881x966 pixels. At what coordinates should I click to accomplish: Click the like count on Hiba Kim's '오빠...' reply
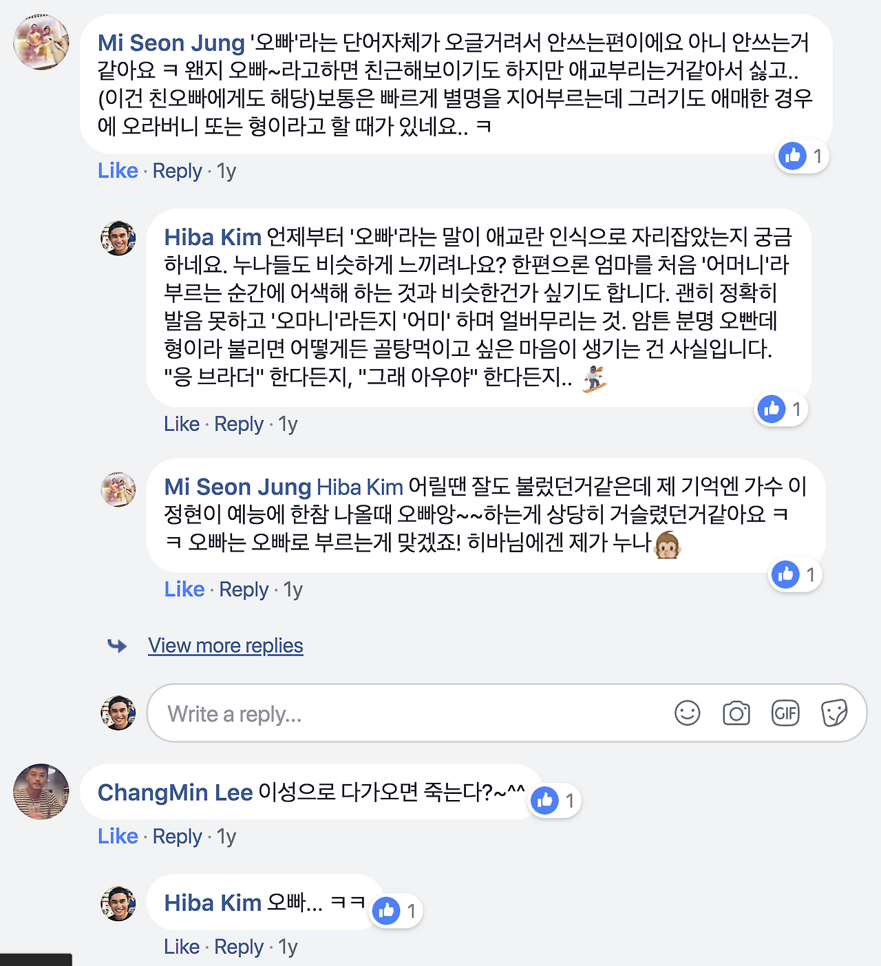pos(395,910)
